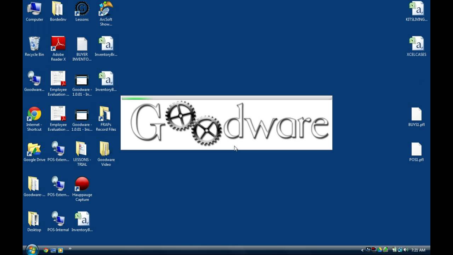Open FRAPs Record Files folder

pyautogui.click(x=106, y=119)
